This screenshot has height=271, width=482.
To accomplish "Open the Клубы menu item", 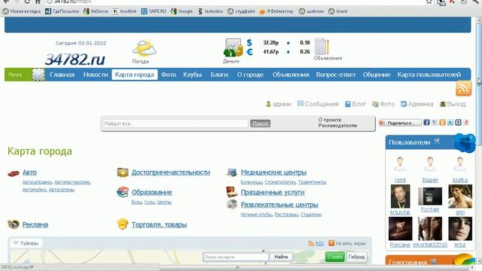I will [x=193, y=75].
